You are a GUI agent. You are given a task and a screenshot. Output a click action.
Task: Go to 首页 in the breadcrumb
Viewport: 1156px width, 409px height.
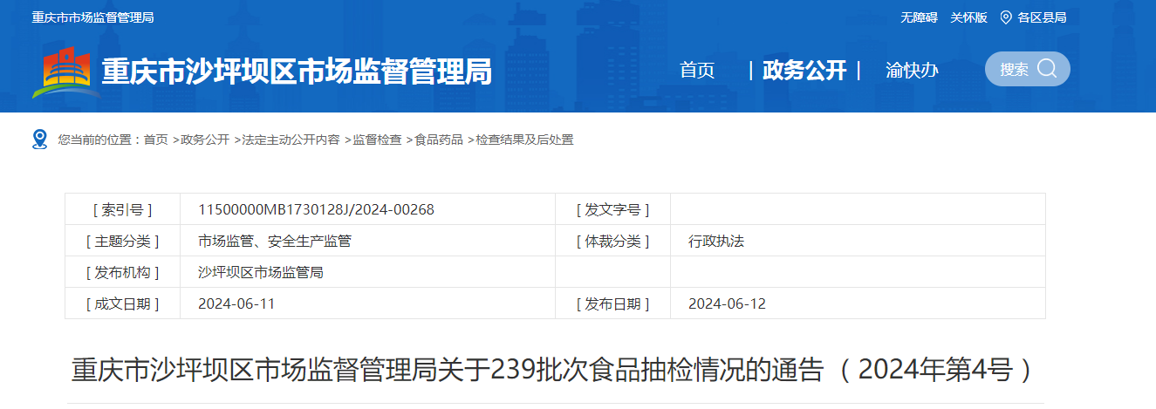(x=156, y=140)
